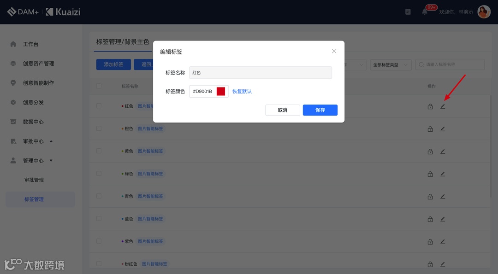Edit the 紫色 tag with pencil icon
The width and height of the screenshot is (498, 274).
443,242
